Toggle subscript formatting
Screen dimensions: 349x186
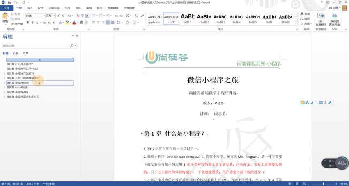tap(49, 23)
